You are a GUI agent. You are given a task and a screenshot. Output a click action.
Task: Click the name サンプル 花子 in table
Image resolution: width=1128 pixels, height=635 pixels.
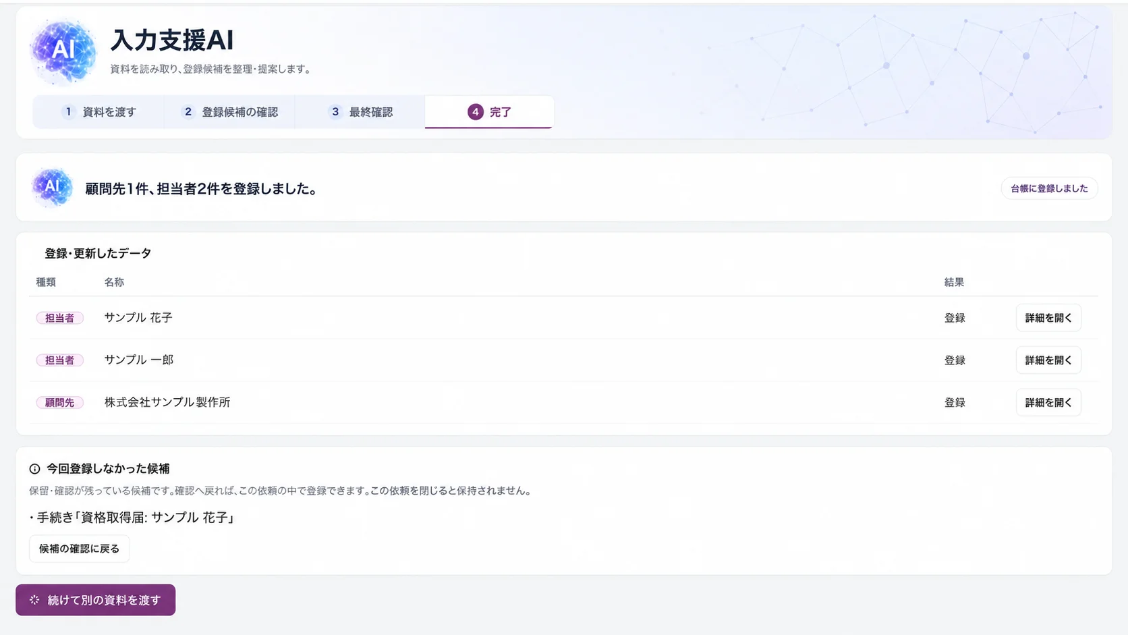pyautogui.click(x=138, y=318)
